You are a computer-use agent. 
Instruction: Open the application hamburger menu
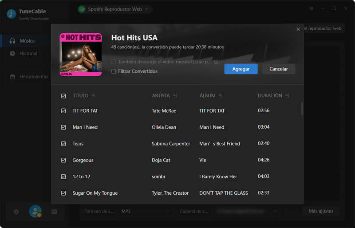coord(312,8)
